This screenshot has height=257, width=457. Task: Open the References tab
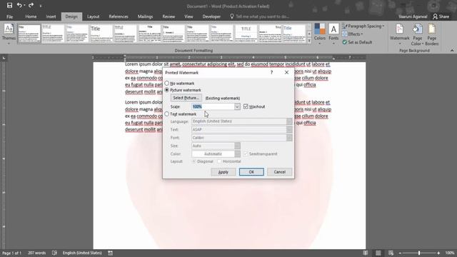point(119,16)
